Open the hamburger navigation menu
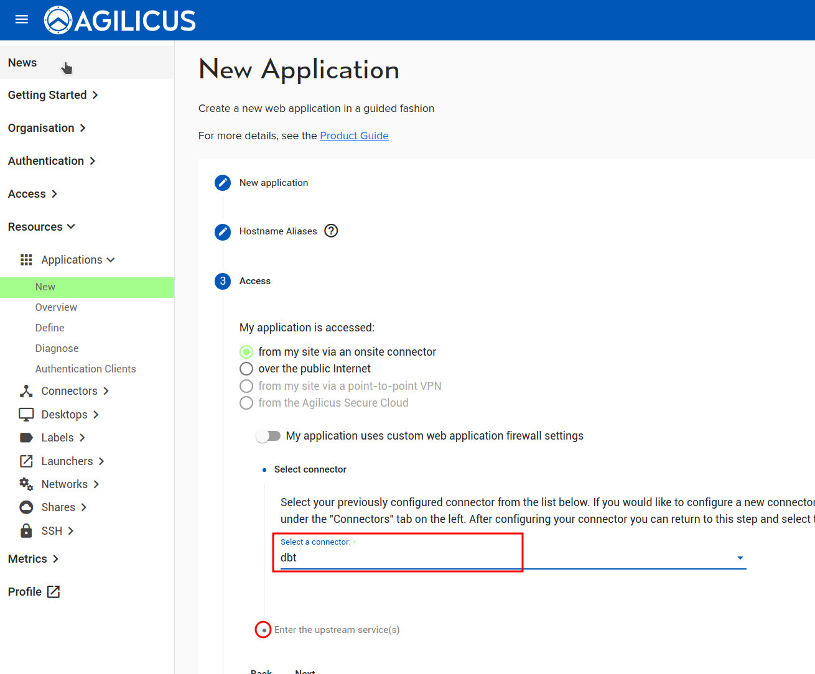Screen dimensions: 815x674 (22, 19)
